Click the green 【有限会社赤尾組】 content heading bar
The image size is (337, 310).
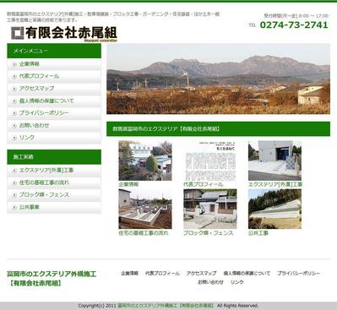pyautogui.click(x=218, y=129)
